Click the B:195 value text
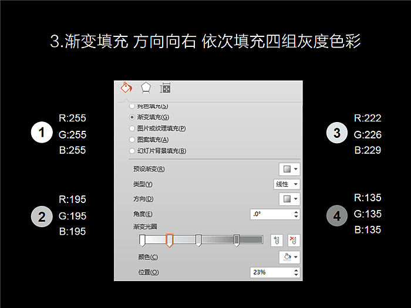Image resolution: width=411 pixels, height=308 pixels. pos(72,231)
